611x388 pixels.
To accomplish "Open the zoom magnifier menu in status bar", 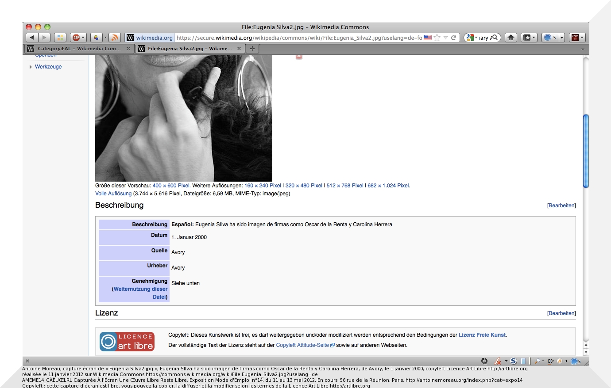I will click(539, 361).
